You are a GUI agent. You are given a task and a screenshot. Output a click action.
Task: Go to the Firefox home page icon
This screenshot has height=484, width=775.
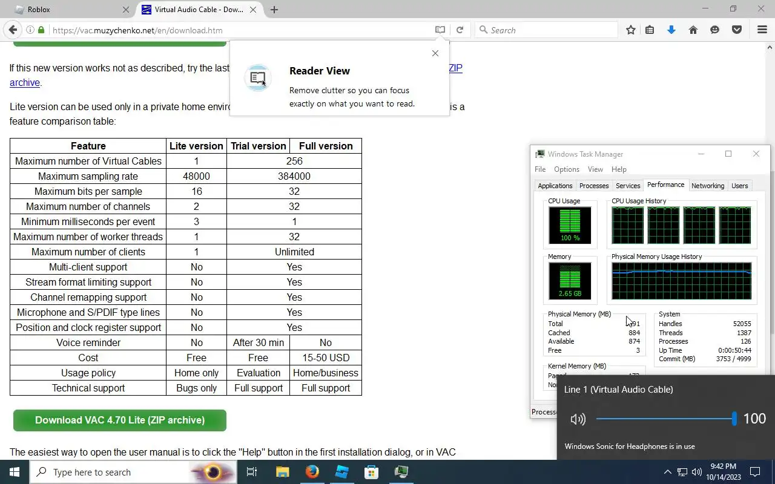(x=693, y=30)
